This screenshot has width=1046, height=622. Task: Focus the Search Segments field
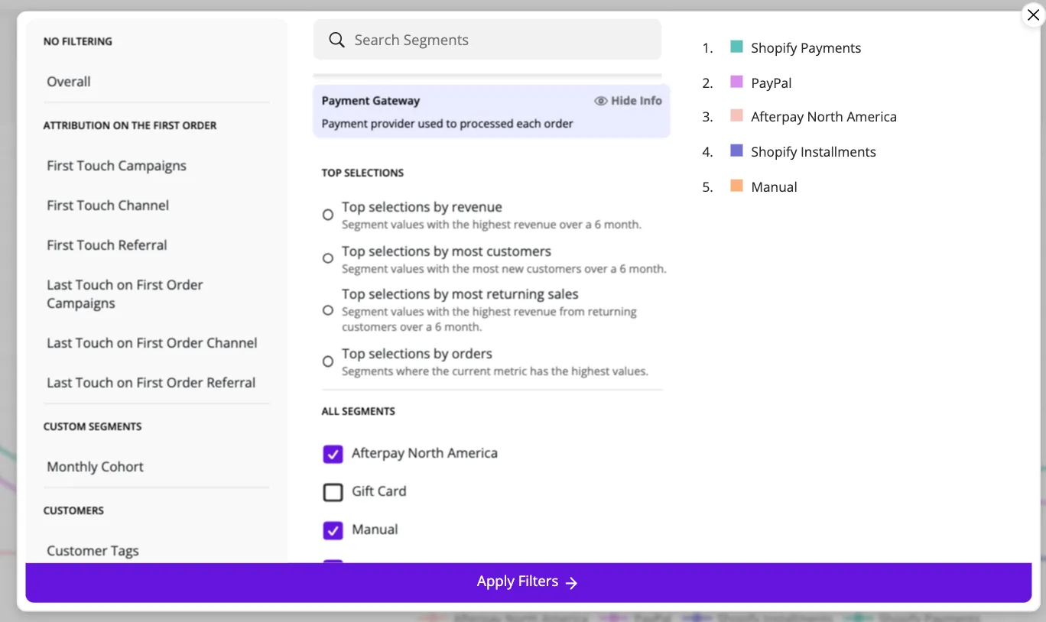click(x=487, y=40)
